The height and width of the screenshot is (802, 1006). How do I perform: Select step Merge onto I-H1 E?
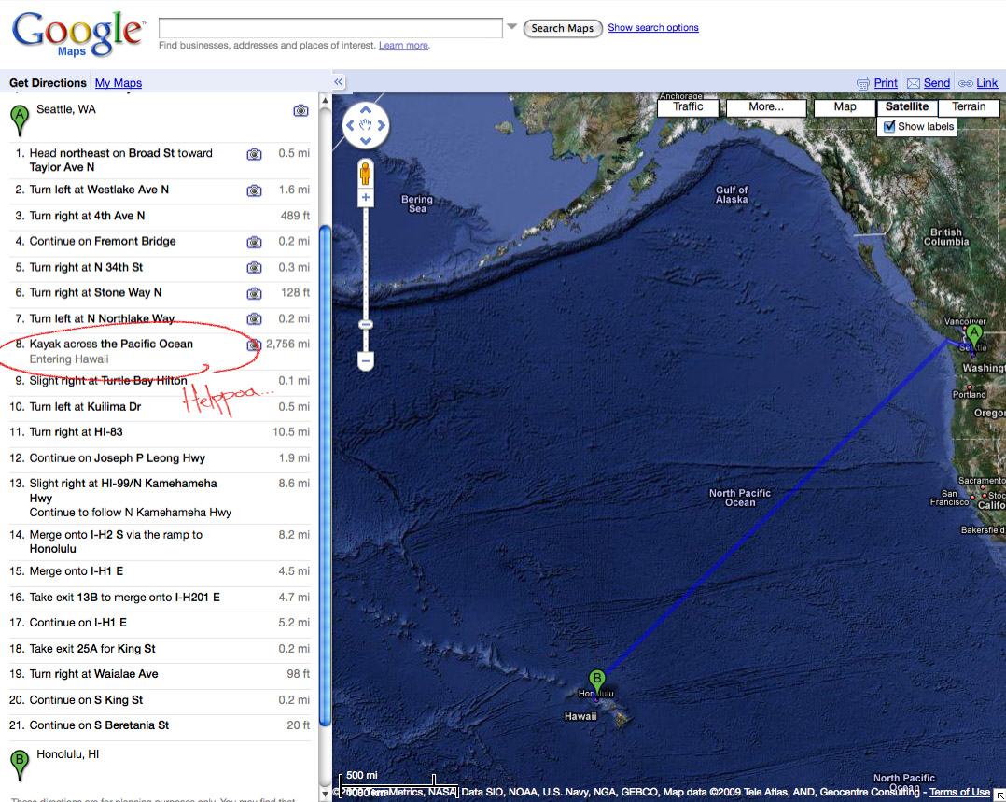click(x=160, y=571)
